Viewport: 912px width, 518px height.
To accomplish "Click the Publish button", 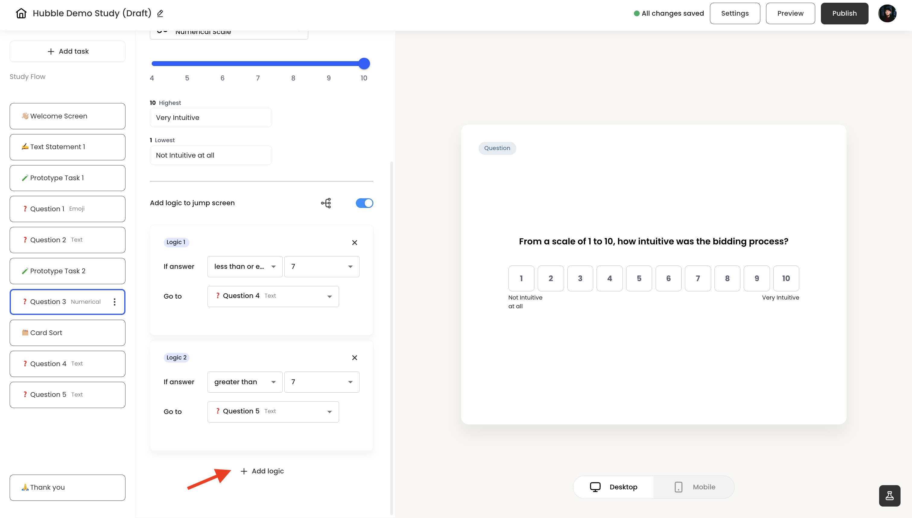I will point(844,13).
